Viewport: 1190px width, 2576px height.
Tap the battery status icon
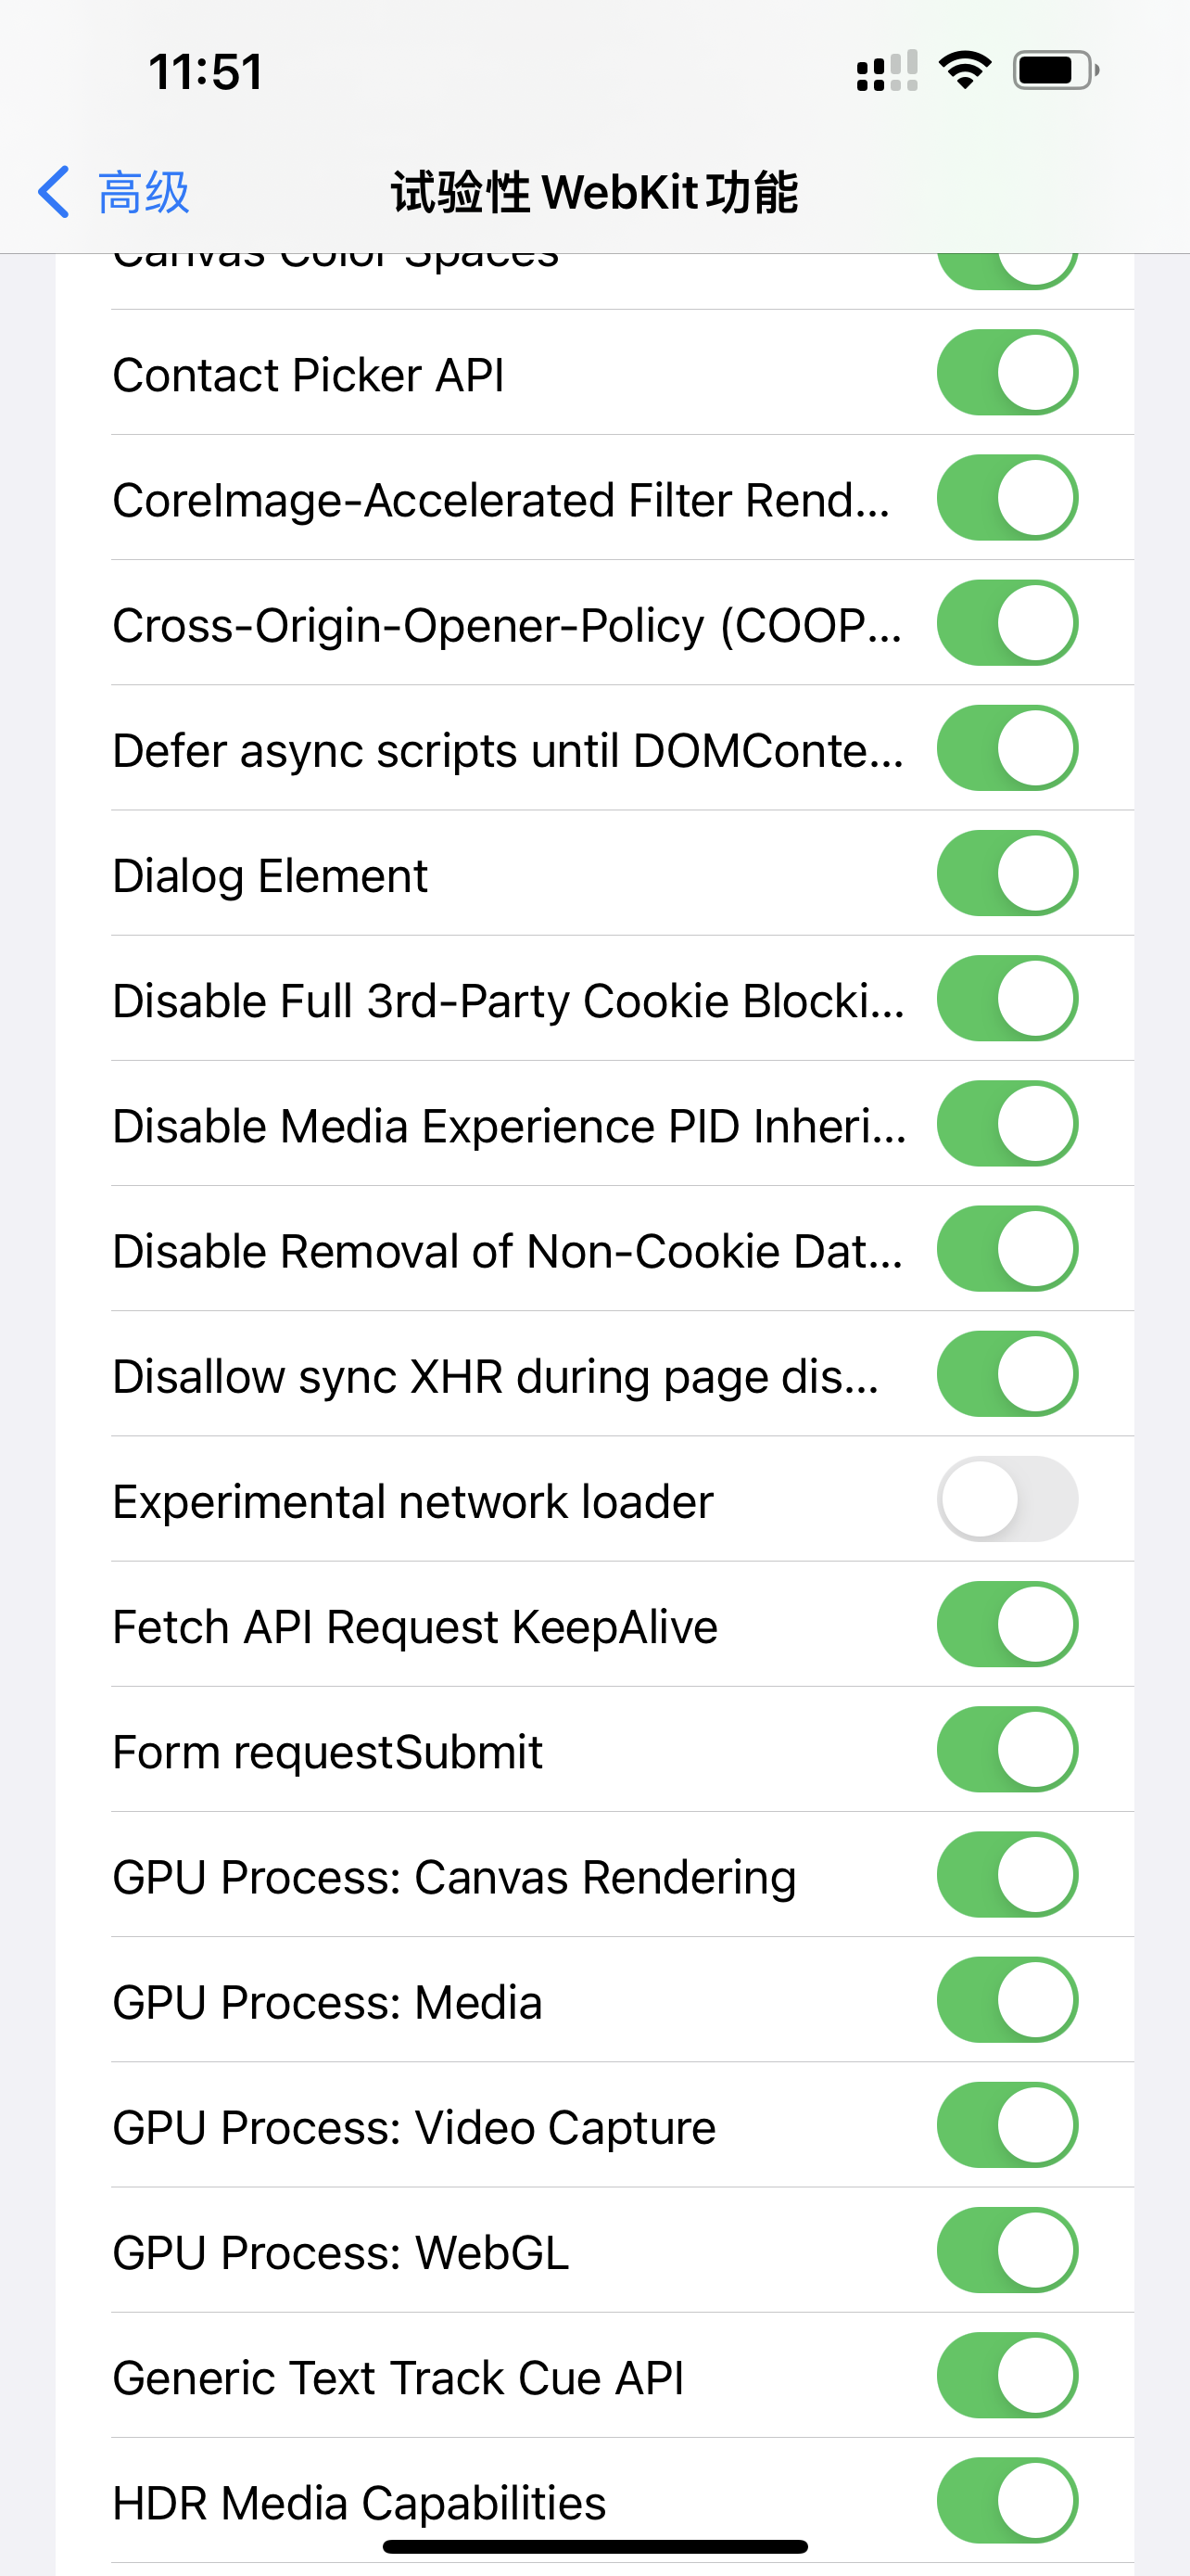[1055, 70]
